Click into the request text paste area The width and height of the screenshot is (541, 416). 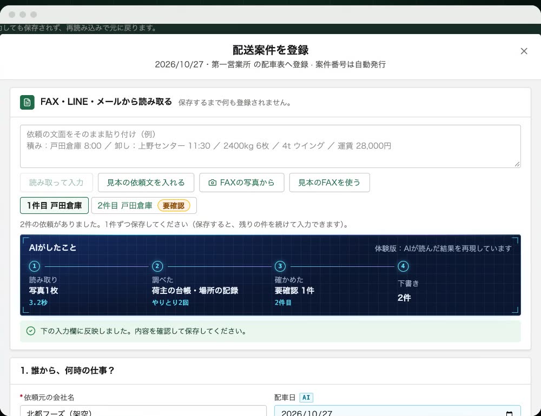pyautogui.click(x=270, y=146)
